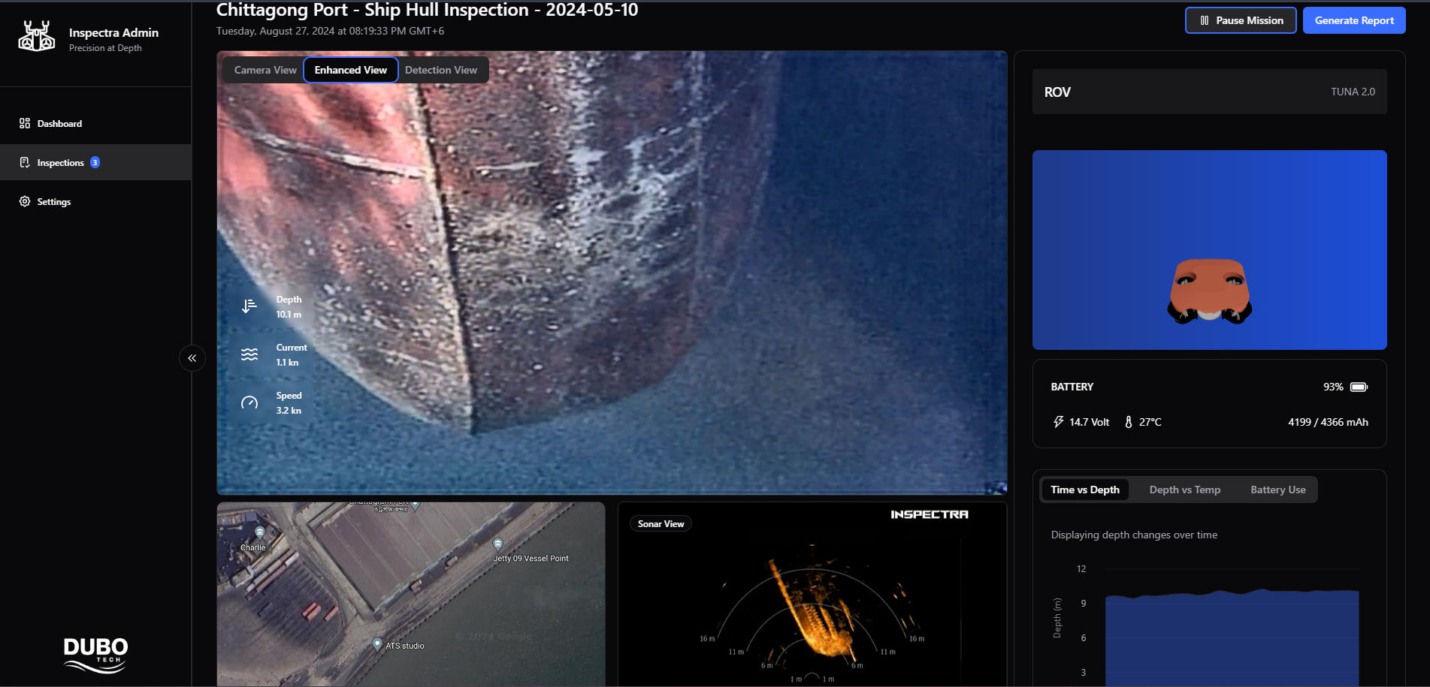The height and width of the screenshot is (687, 1430).
Task: Click the satellite map view
Action: [x=411, y=594]
